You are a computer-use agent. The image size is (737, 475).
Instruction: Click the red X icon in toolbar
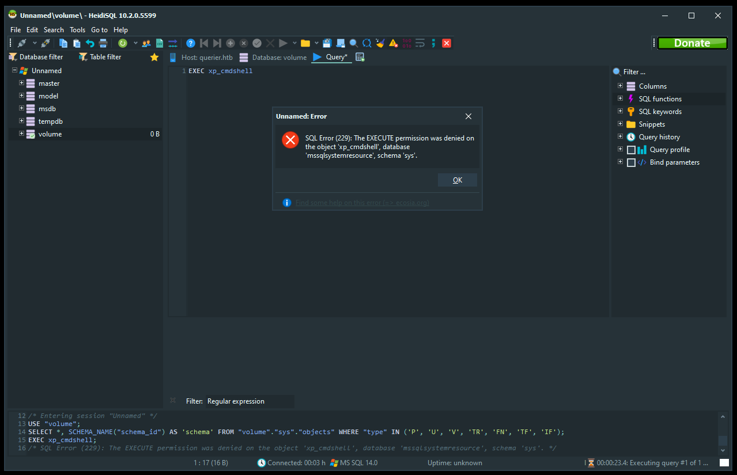pos(447,43)
